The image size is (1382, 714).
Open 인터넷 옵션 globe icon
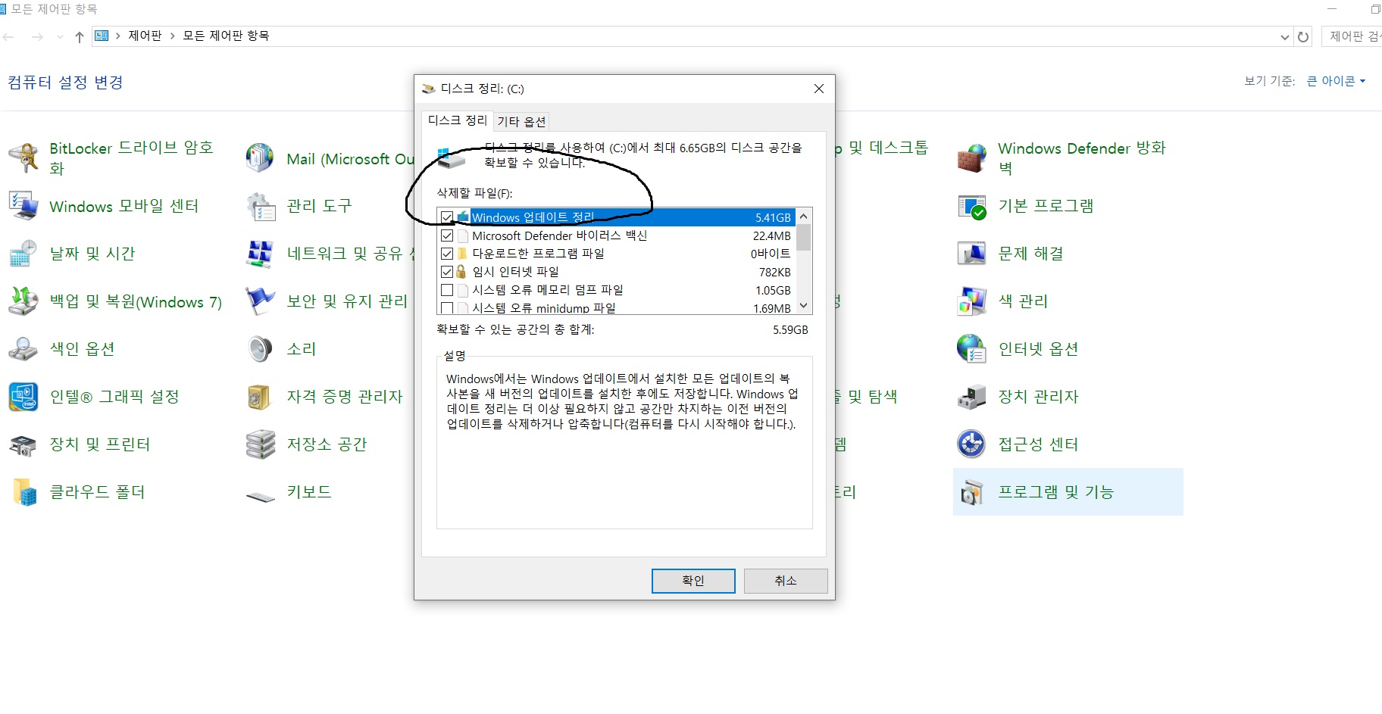point(972,349)
